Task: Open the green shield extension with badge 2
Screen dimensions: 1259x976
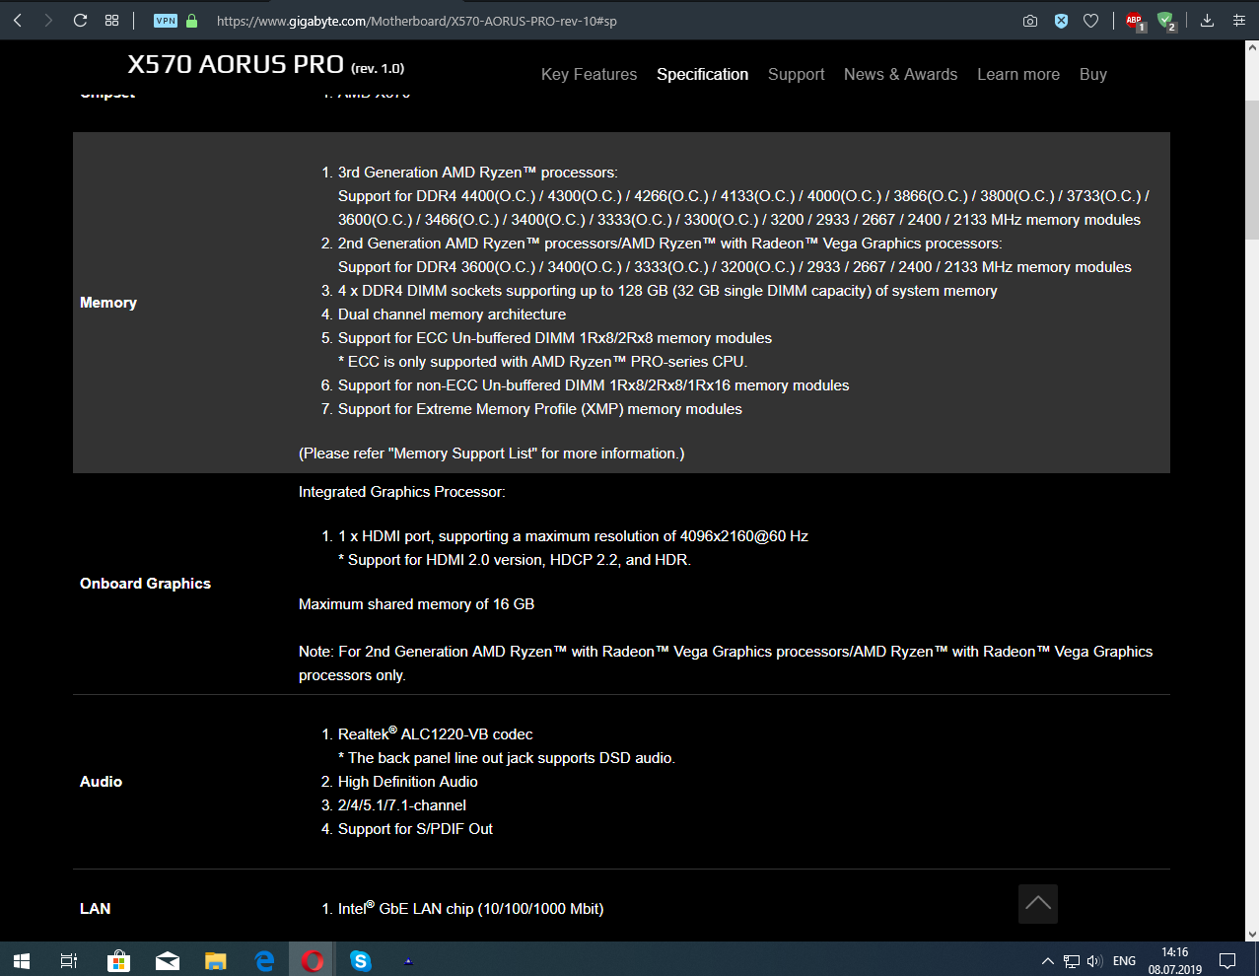Action: [x=1166, y=21]
